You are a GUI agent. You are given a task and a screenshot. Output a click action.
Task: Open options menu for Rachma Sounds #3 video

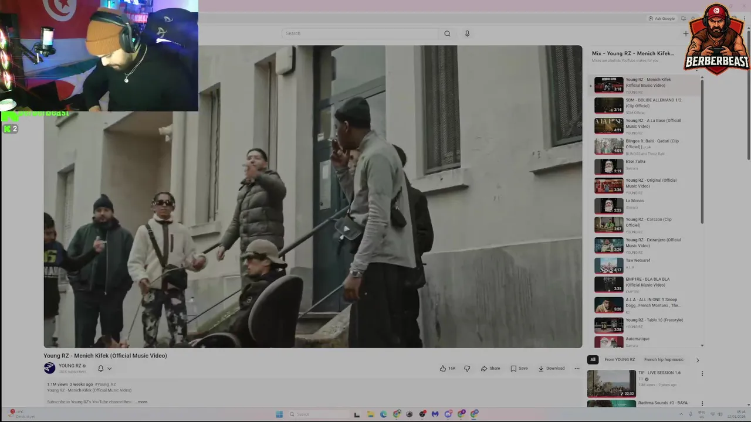pyautogui.click(x=702, y=404)
